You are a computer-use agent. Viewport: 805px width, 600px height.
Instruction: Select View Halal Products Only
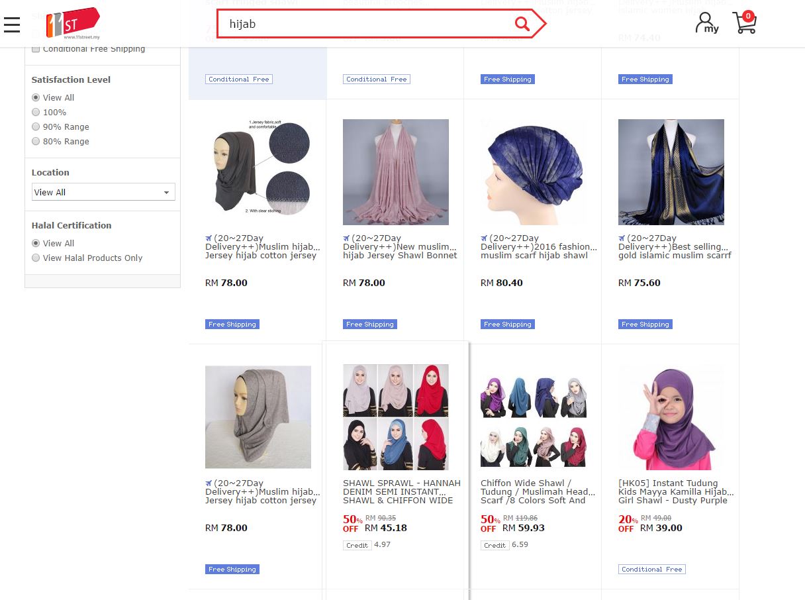(36, 258)
